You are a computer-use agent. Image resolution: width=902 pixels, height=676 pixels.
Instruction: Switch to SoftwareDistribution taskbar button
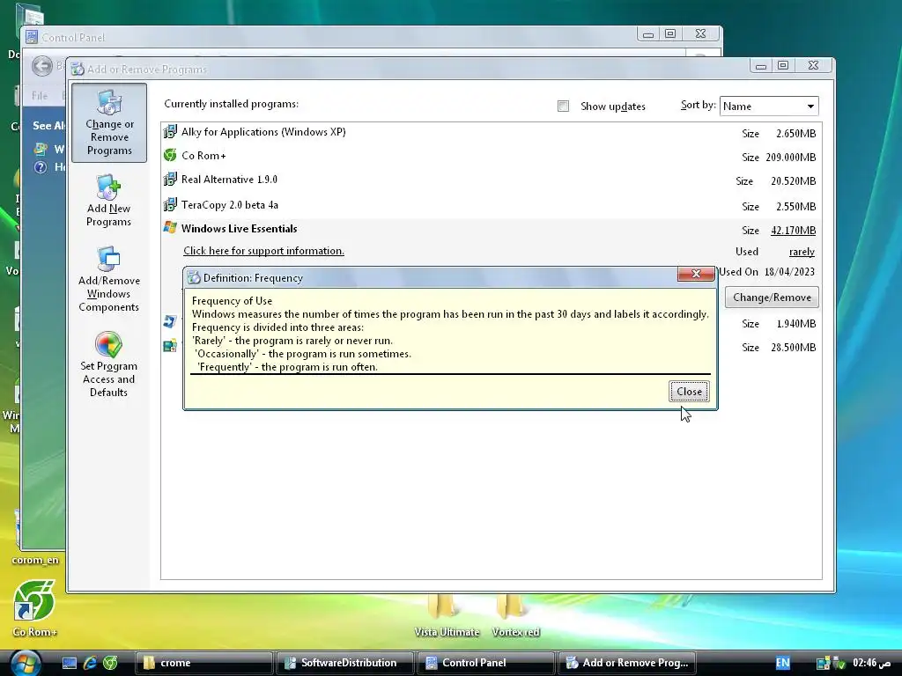(x=344, y=664)
